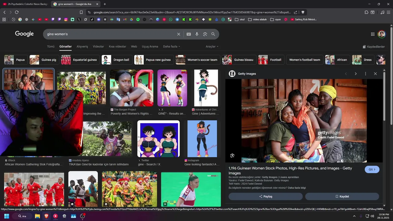Click the 'Kaydet' save button
The width and height of the screenshot is (393, 221).
pyautogui.click(x=342, y=196)
